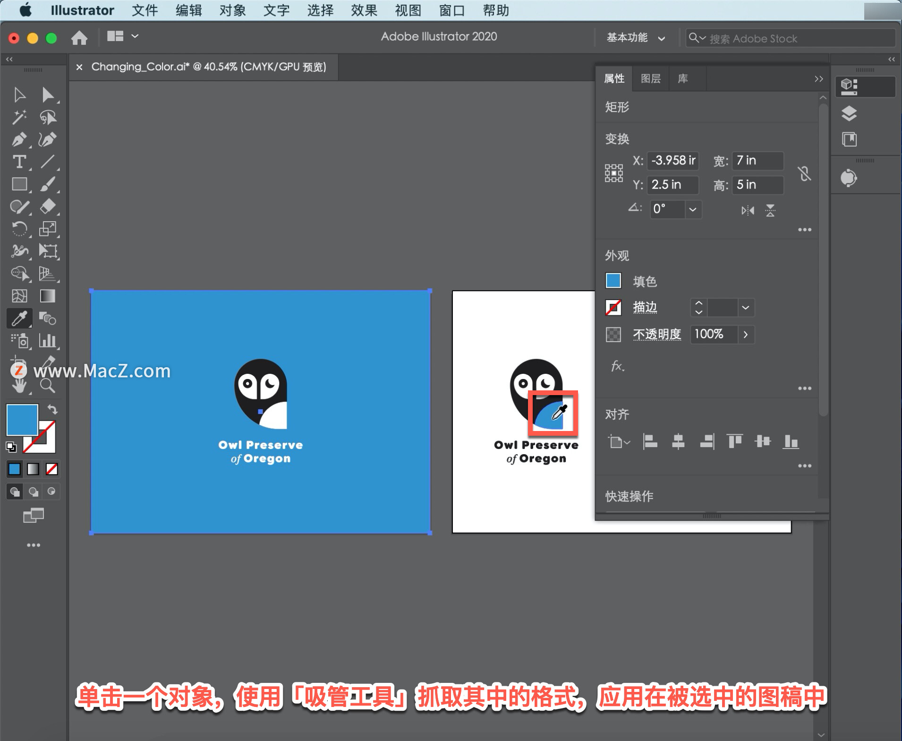
Task: Select the Column Graph tool
Action: (48, 340)
